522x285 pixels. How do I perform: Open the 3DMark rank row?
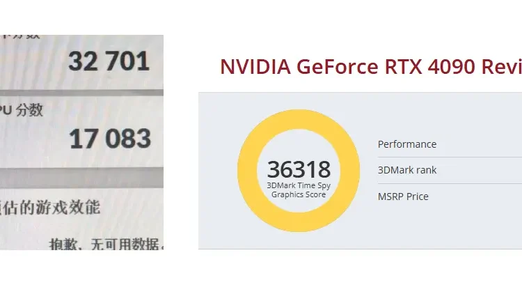[450, 170]
